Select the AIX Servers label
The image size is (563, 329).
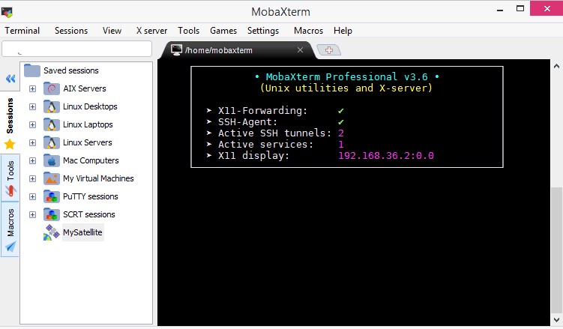click(x=85, y=88)
